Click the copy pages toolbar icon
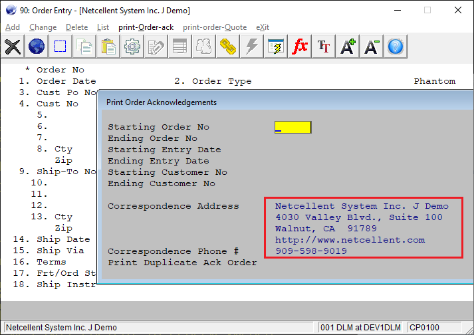Image resolution: width=474 pixels, height=335 pixels. pos(84,47)
